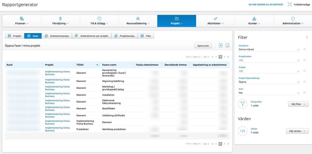Collapse the Filter panel chevron

[307, 37]
